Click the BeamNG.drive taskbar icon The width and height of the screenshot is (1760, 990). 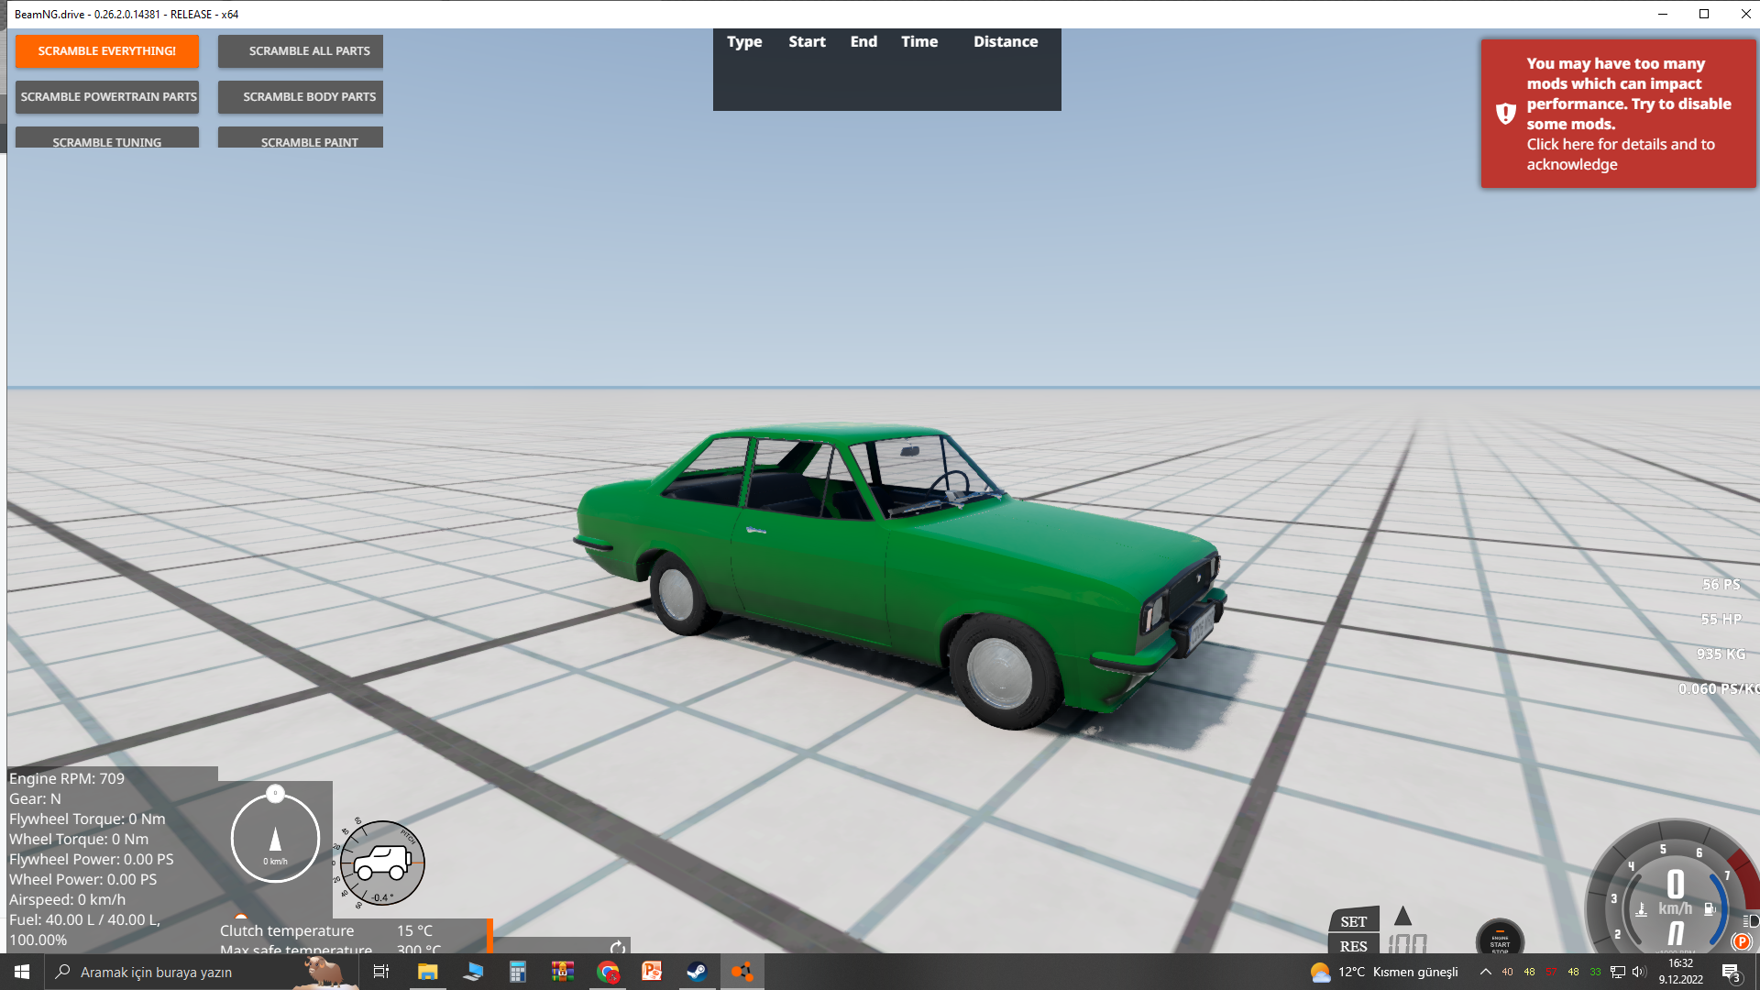(742, 972)
